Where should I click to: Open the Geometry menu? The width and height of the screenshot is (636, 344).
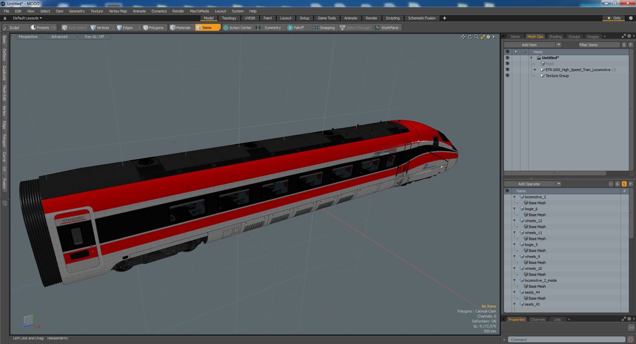click(x=77, y=11)
